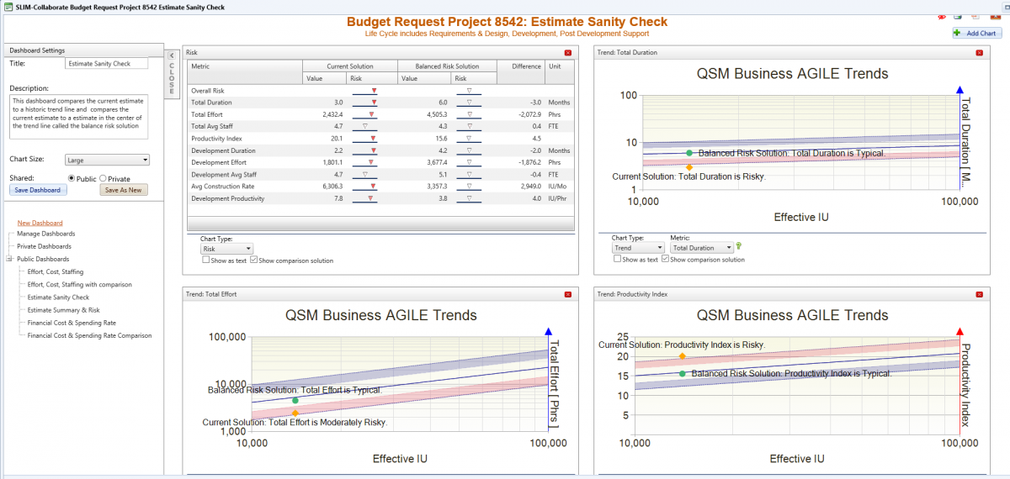The width and height of the screenshot is (1010, 479).
Task: Click the SLIM-Collaborate app icon in title bar
Action: point(8,7)
